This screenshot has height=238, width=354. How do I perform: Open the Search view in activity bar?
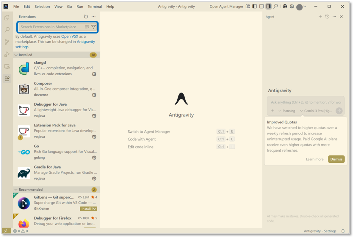coord(7,30)
